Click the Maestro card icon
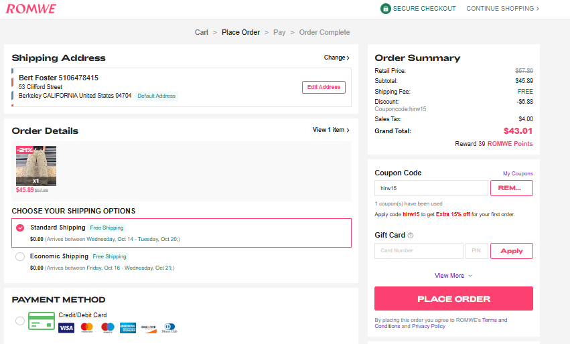 (x=108, y=328)
